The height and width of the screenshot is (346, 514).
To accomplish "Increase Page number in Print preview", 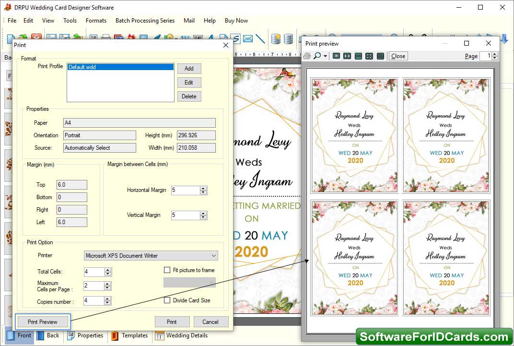I will pos(495,54).
